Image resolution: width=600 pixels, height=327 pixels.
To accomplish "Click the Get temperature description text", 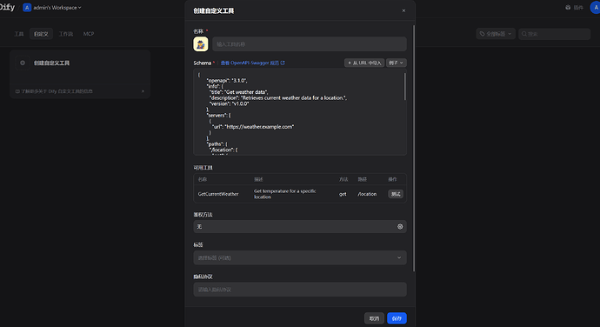I will (285, 194).
